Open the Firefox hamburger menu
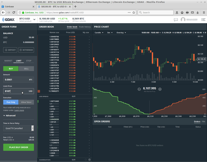207x162 pixels. click(204, 12)
